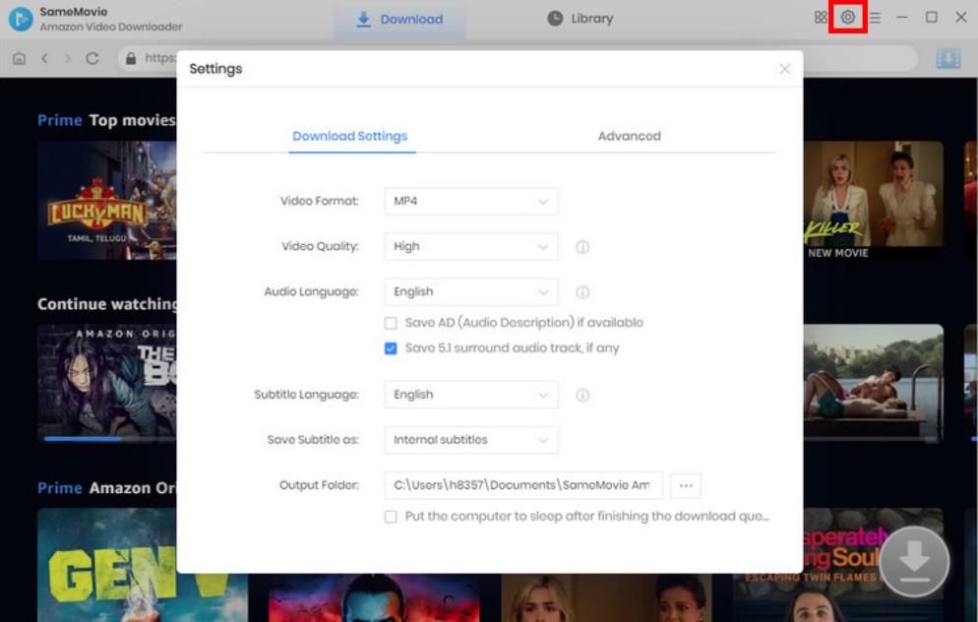The image size is (978, 622).
Task: Show info for Subtitle Language
Action: [582, 395]
